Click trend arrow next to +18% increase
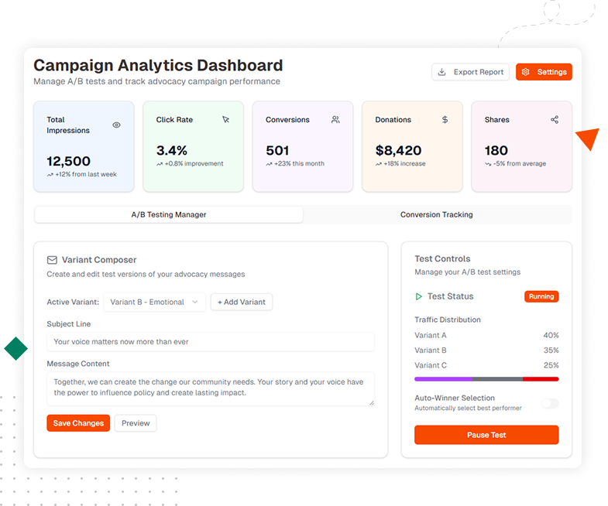The height and width of the screenshot is (506, 608). [x=379, y=164]
